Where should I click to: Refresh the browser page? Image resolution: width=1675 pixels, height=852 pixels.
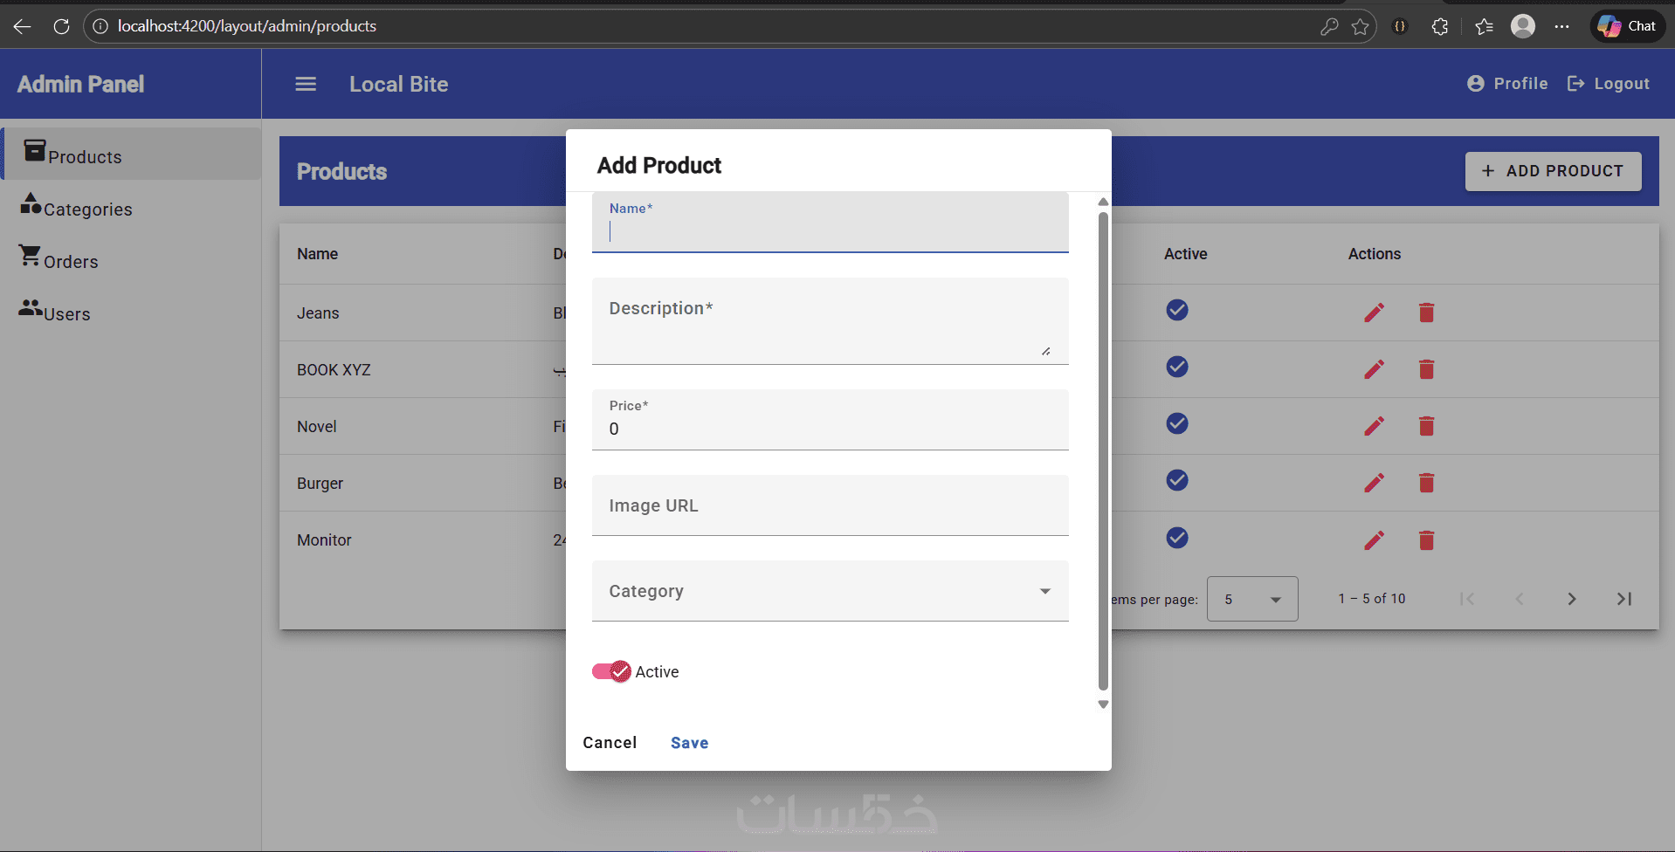tap(61, 26)
